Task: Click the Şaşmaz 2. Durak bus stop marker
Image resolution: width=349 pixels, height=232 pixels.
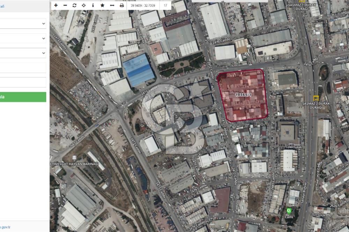Action: (316, 98)
